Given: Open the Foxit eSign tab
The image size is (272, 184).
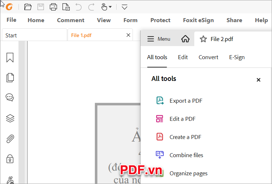Looking at the screenshot, I should point(198,20).
